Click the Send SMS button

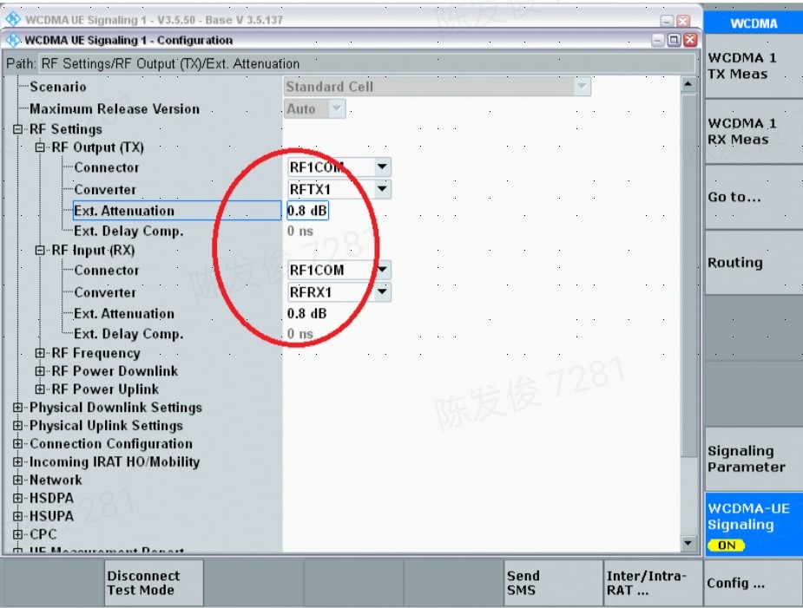pyautogui.click(x=554, y=583)
